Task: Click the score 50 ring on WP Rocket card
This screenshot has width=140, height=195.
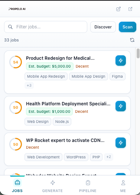Action: click(x=16, y=144)
